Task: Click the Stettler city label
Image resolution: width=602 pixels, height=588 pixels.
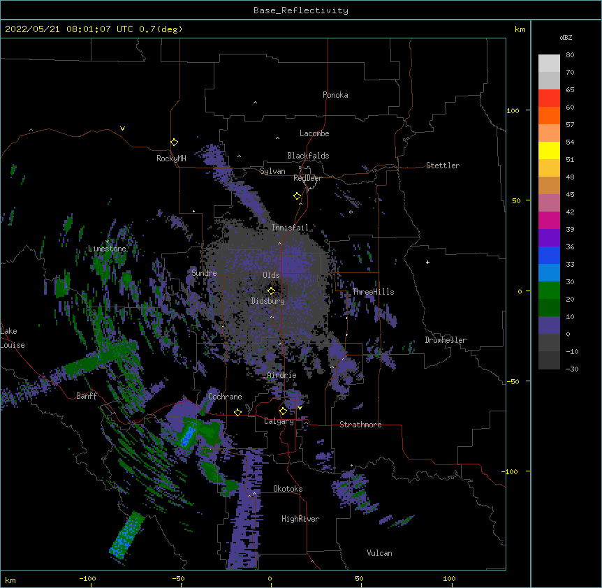Action: 442,166
